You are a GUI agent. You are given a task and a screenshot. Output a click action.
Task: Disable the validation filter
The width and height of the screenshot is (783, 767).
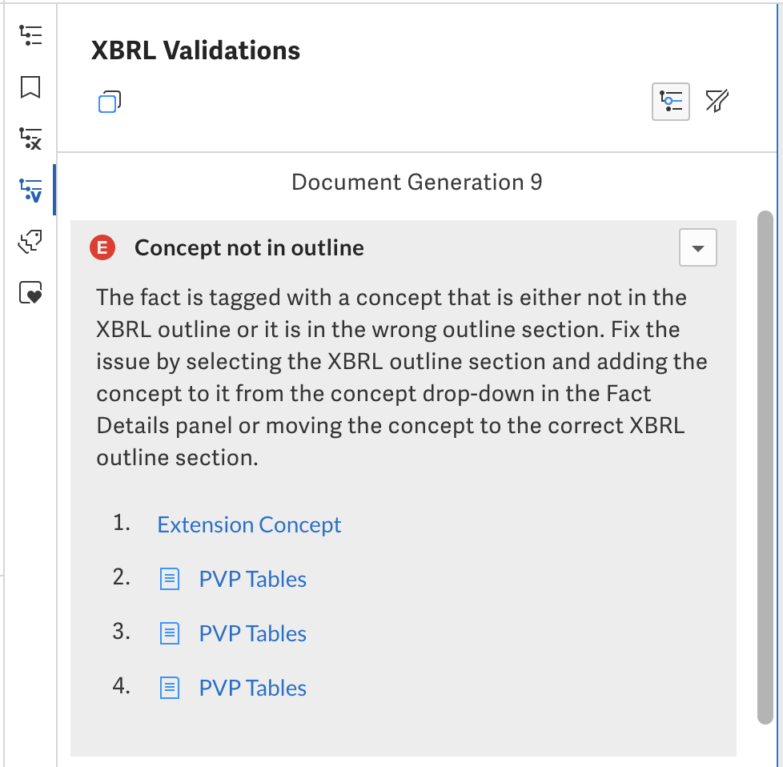click(717, 101)
